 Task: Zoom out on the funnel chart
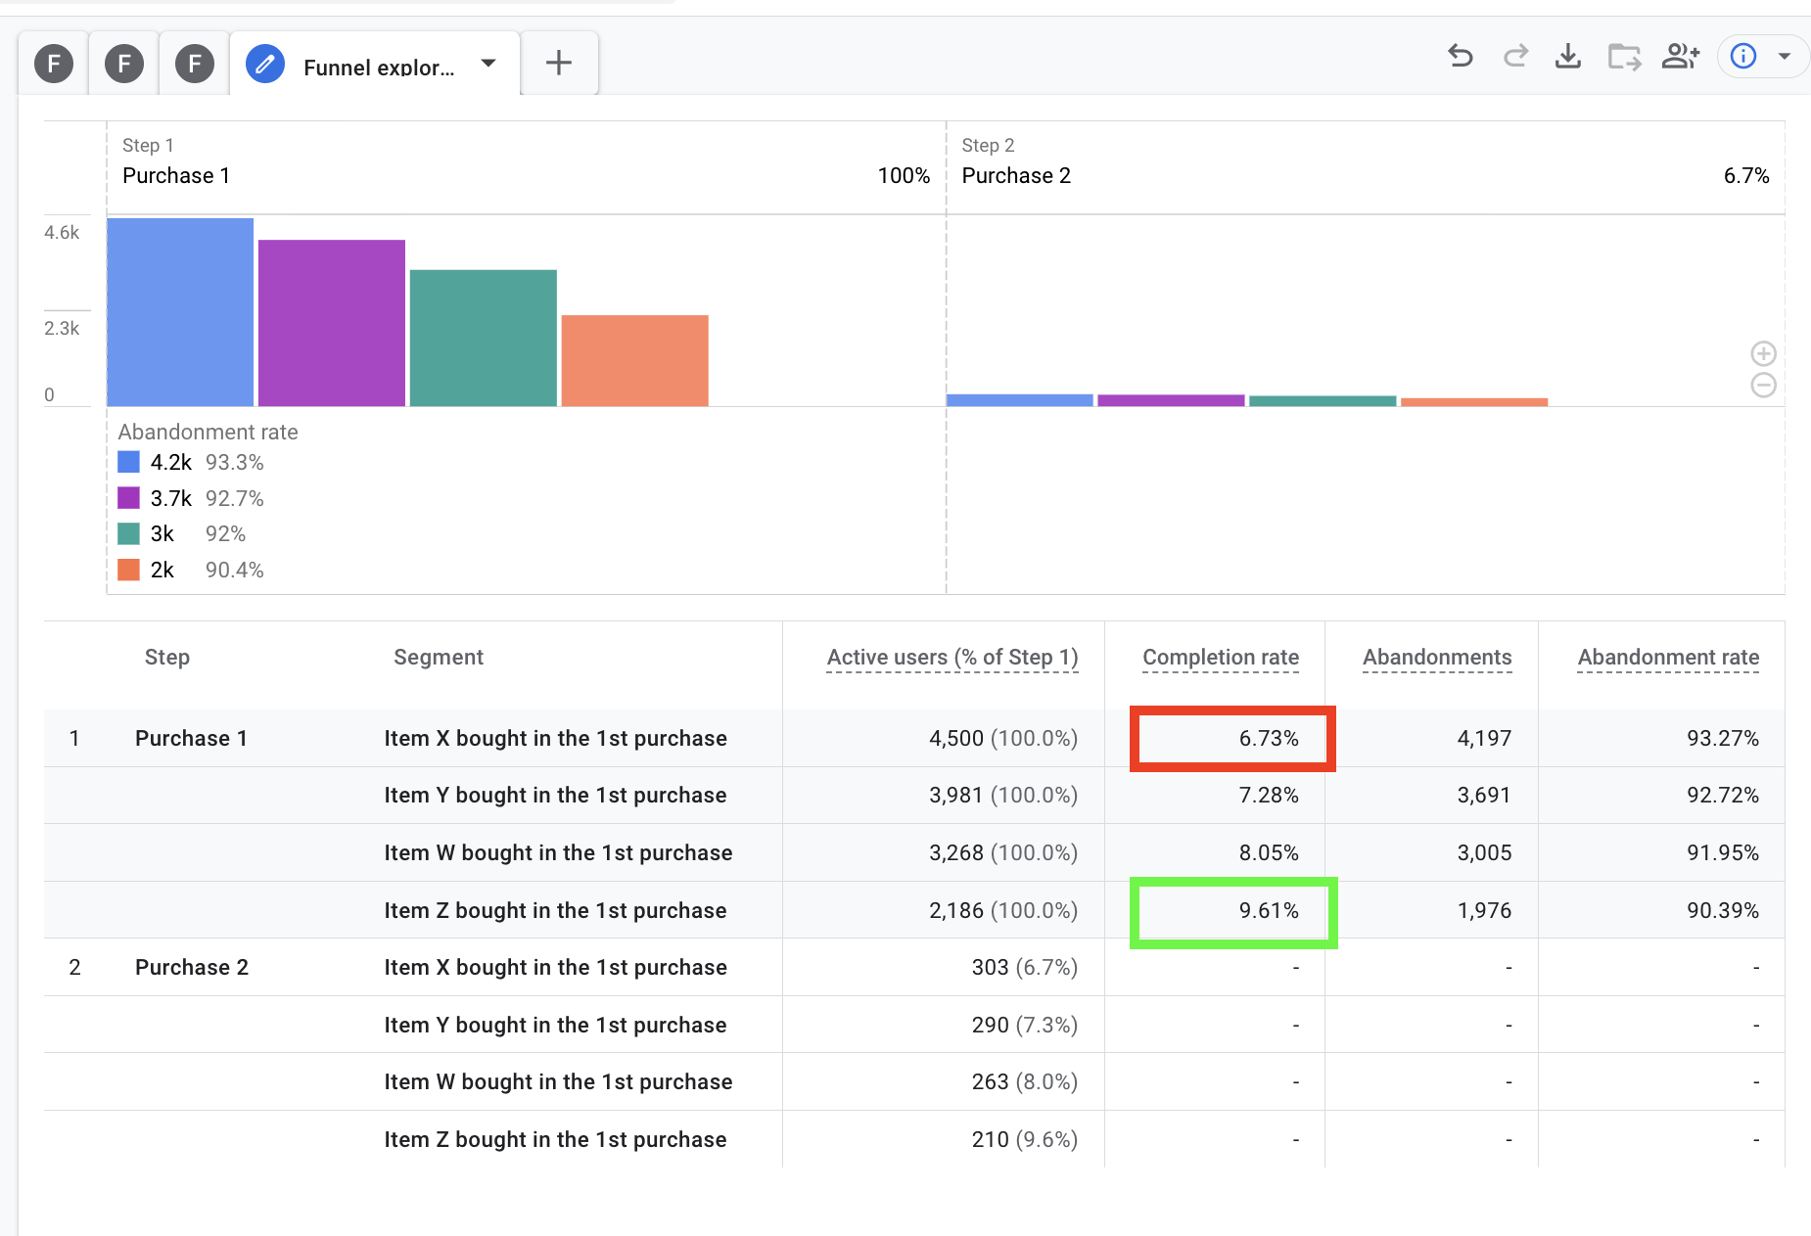pyautogui.click(x=1763, y=386)
